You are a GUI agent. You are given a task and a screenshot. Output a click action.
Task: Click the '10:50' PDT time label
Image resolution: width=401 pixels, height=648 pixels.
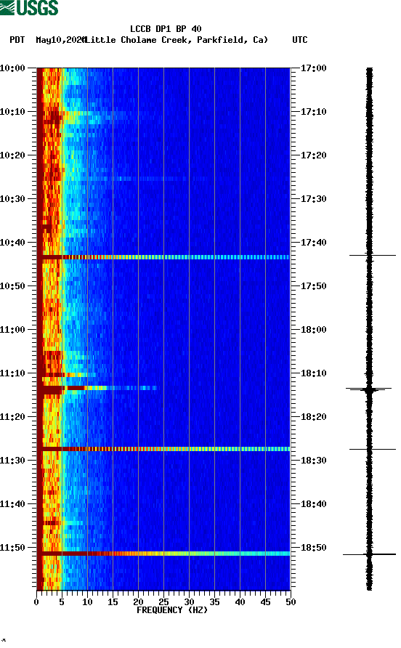click(13, 286)
